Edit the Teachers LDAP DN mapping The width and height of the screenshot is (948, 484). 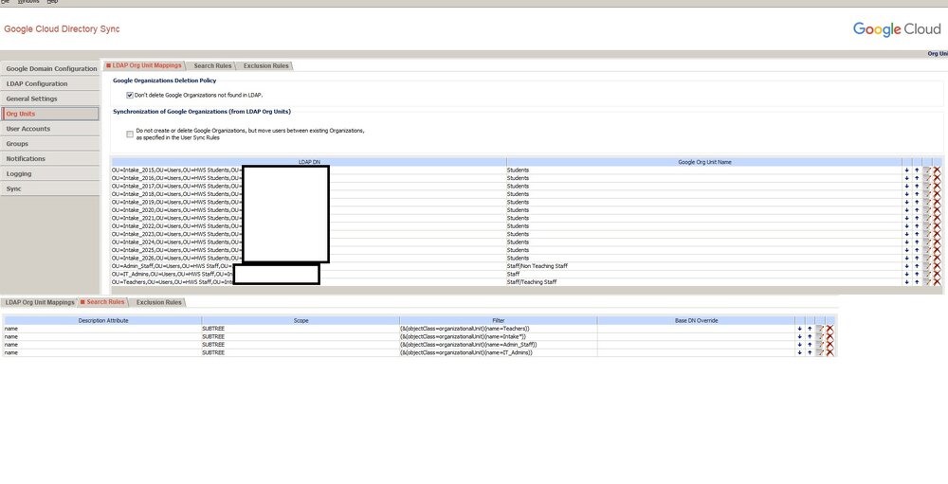click(927, 282)
